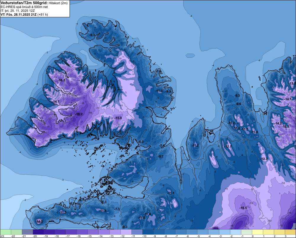This screenshot has height=238, width=296.
Task: Select the golden legend swatch right of 3
Action: click(291, 232)
